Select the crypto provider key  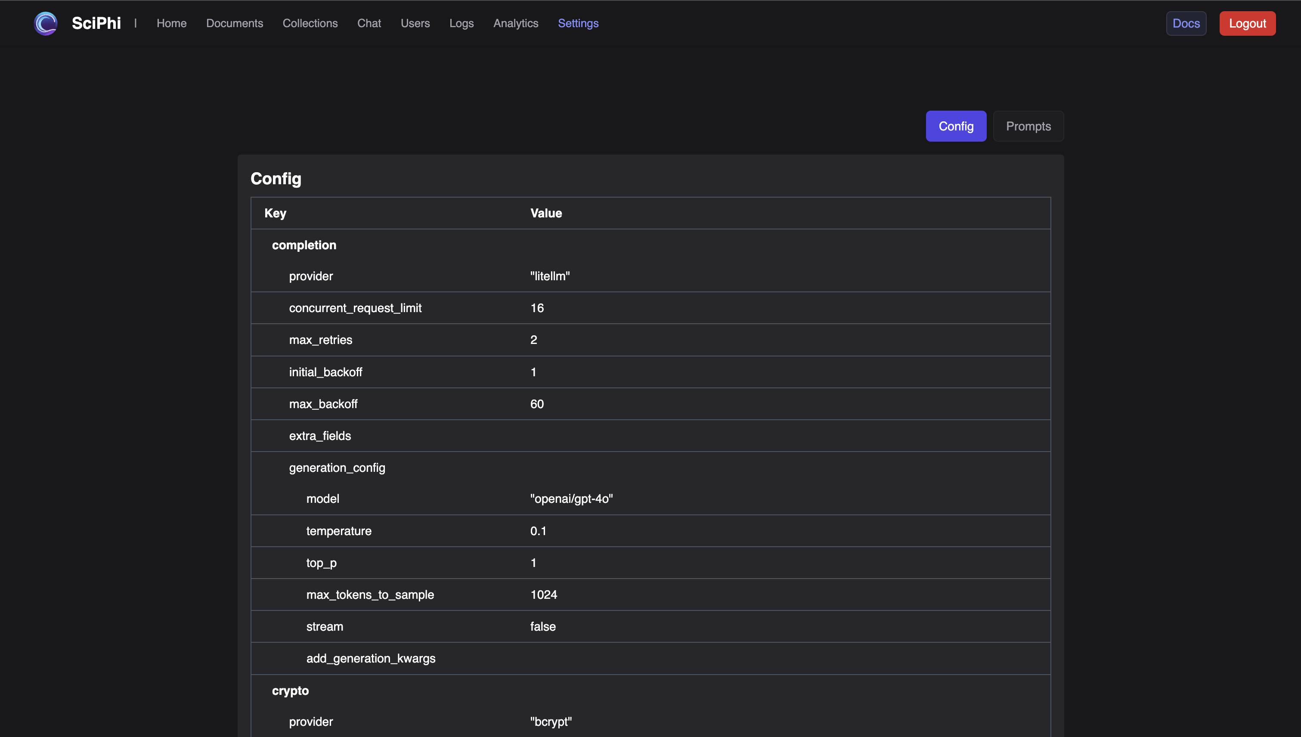click(311, 722)
